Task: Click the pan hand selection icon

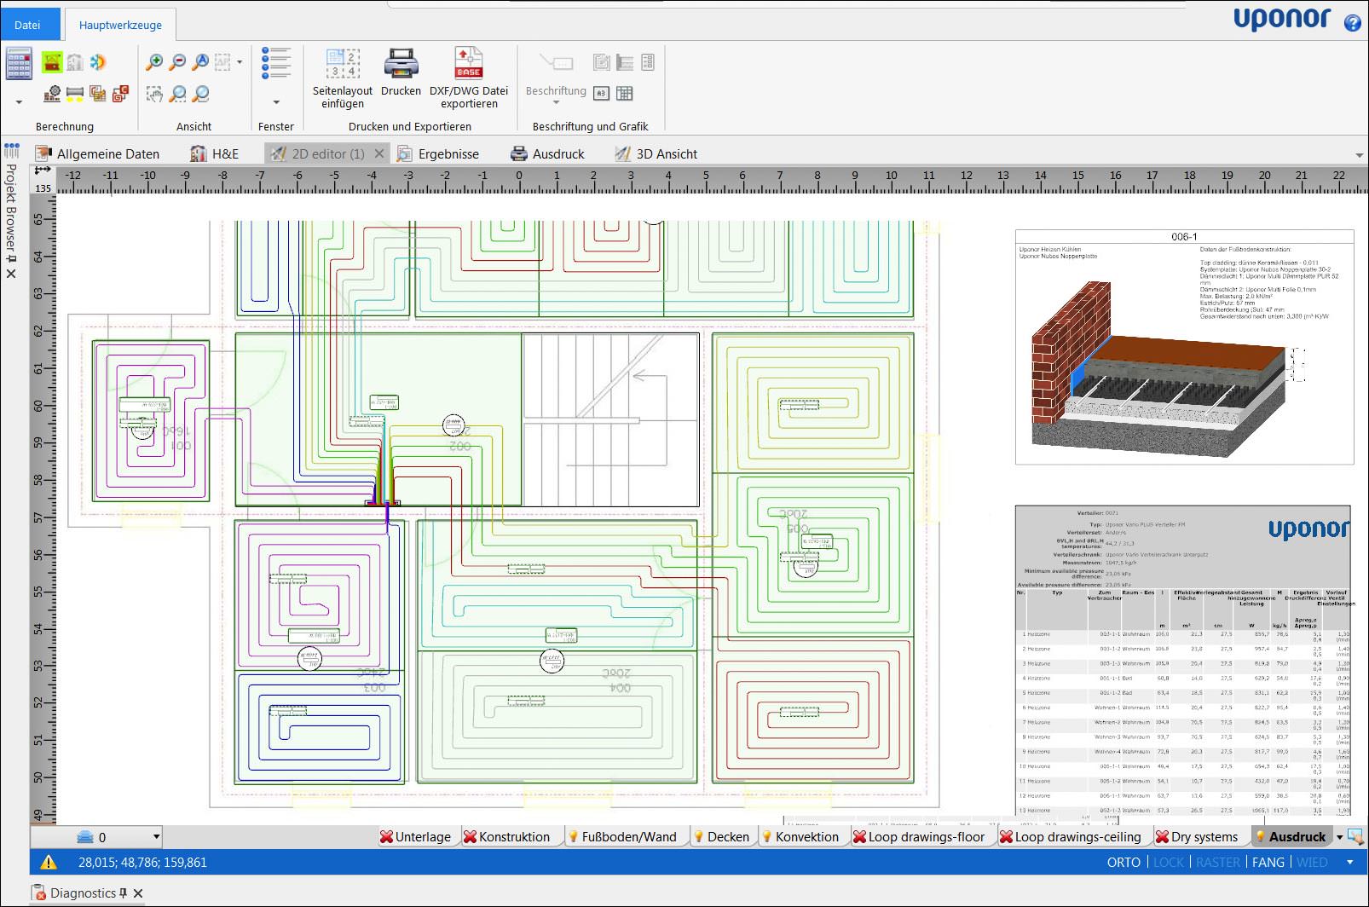Action: click(x=154, y=94)
